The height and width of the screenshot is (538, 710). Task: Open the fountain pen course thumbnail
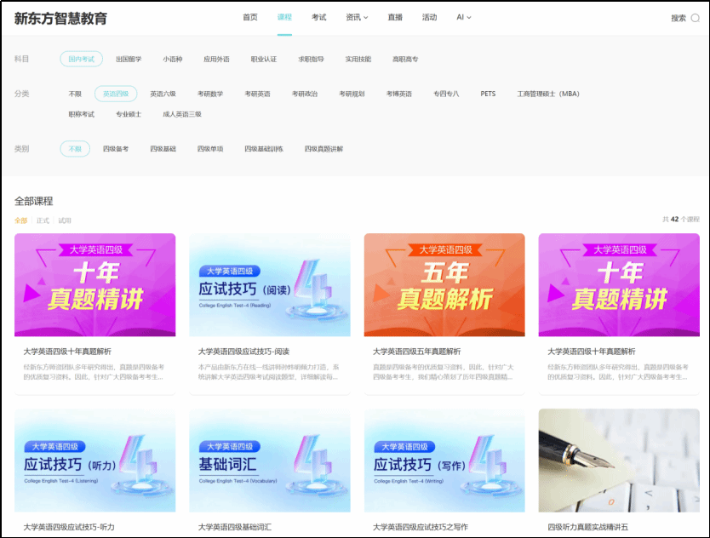click(x=619, y=460)
